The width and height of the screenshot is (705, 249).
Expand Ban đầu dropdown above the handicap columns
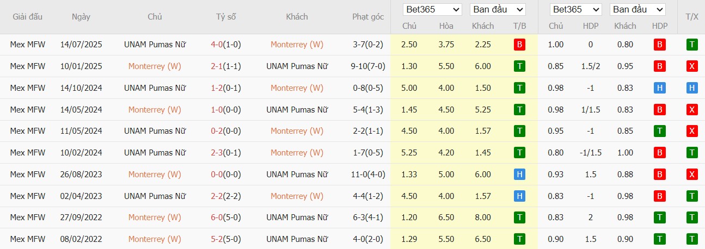tap(638, 9)
